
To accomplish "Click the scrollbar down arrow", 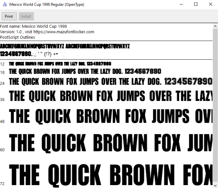I will point(215,185).
